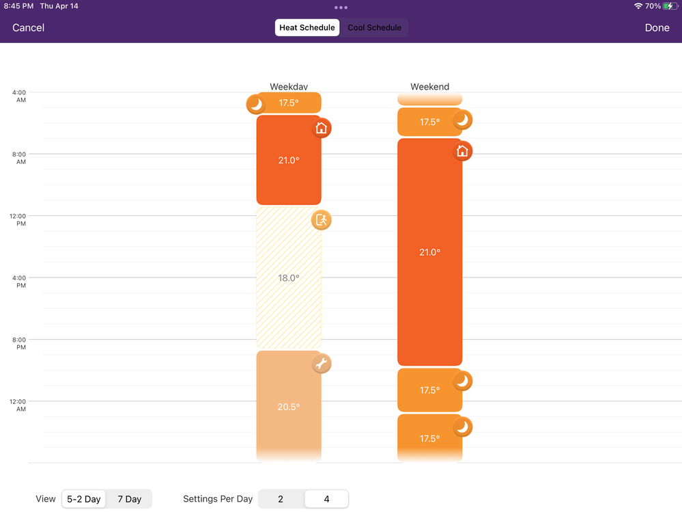
Task: Switch view to 7 Day
Action: [x=129, y=499]
